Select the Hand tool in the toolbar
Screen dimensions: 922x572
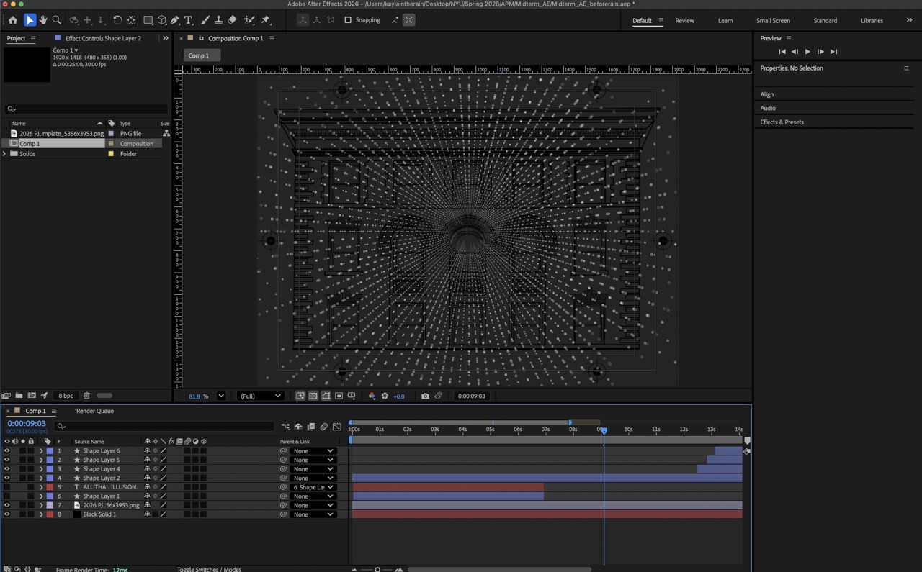(x=43, y=19)
